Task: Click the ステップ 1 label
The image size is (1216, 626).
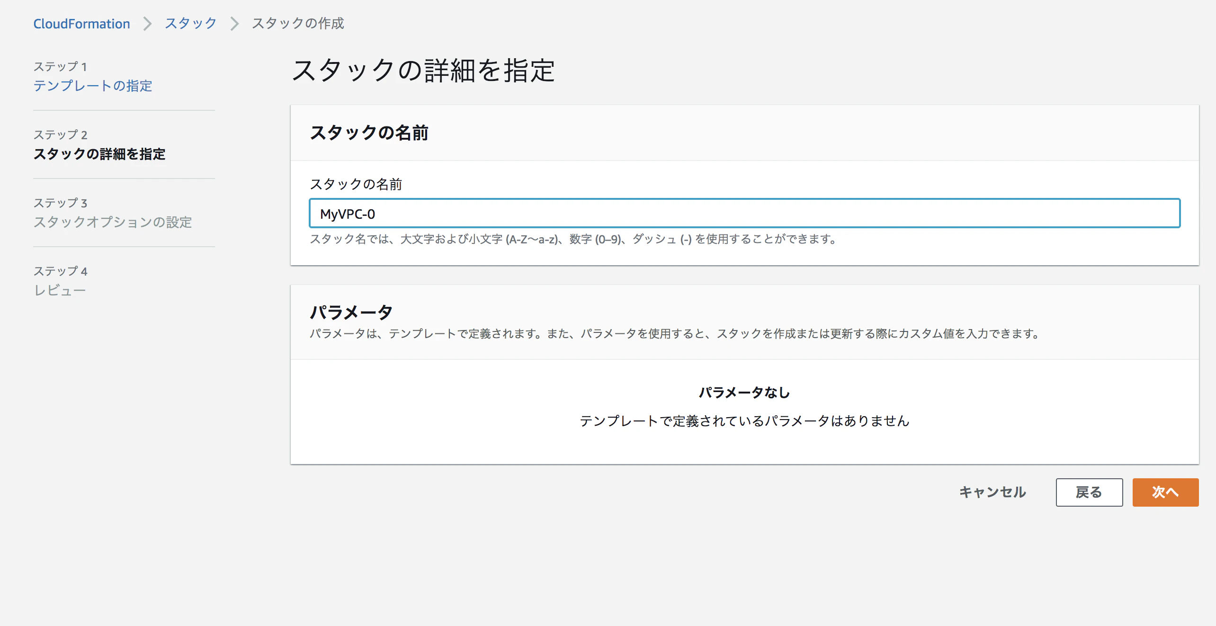Action: click(60, 67)
